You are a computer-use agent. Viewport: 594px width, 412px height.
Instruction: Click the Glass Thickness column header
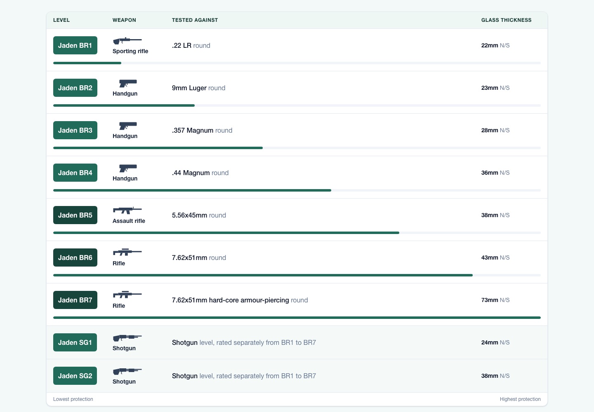pos(506,20)
